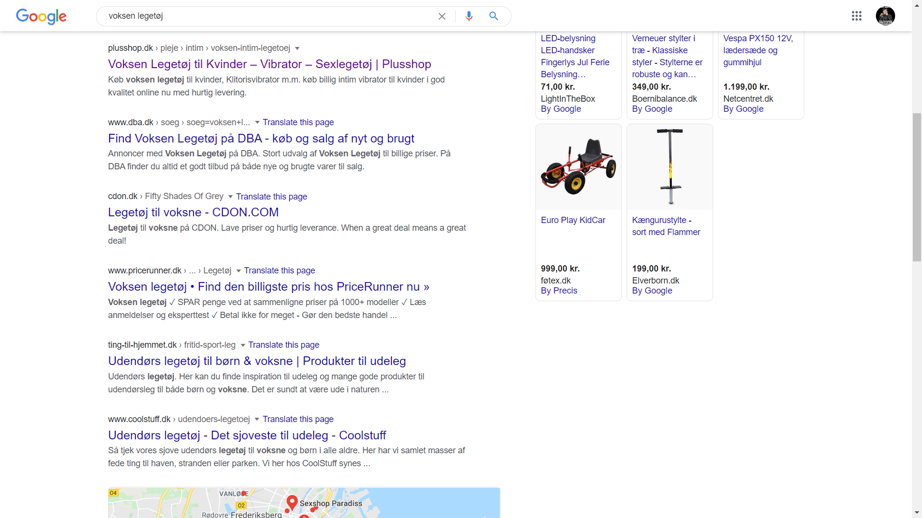Viewport: 922px width, 518px height.
Task: Open the account profile avatar
Action: click(885, 16)
